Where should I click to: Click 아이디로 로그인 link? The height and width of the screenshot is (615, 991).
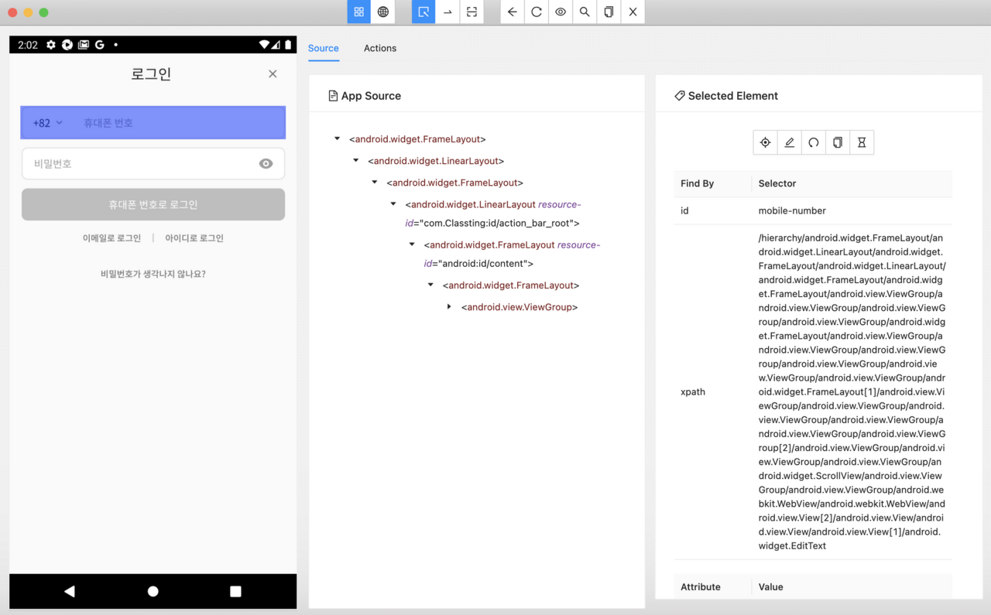point(194,238)
